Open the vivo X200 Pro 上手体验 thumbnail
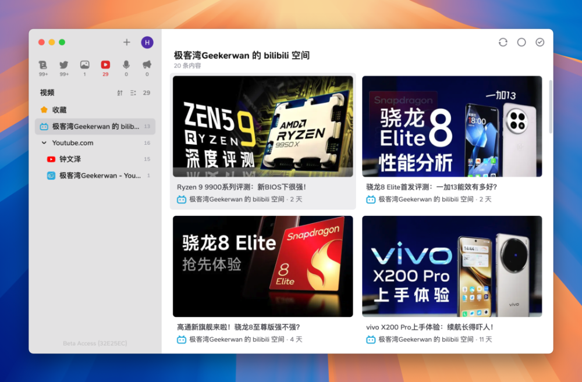Screen dimensions: 582x382 pyautogui.click(x=452, y=266)
